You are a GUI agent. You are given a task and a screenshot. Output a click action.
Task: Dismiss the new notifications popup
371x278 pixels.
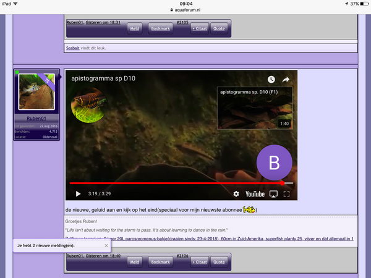click(106, 245)
